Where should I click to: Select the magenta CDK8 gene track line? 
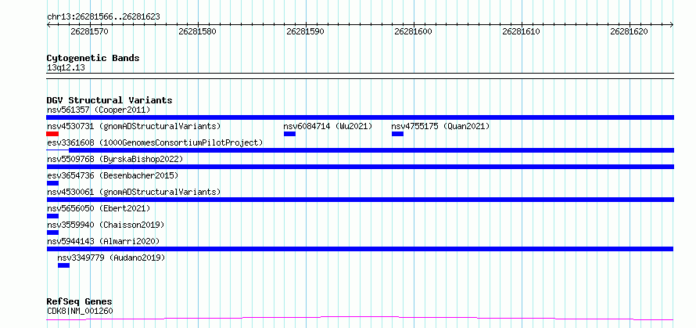click(x=360, y=318)
